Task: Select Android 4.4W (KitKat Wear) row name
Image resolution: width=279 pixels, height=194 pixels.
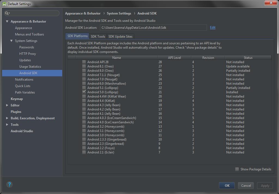Action: 107,96
